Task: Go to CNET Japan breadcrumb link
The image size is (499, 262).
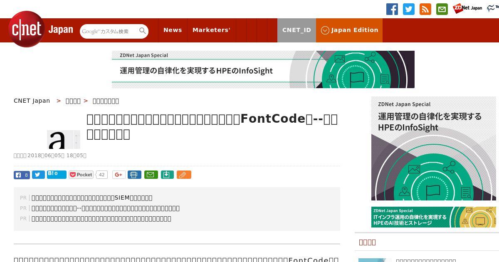Action: point(32,101)
